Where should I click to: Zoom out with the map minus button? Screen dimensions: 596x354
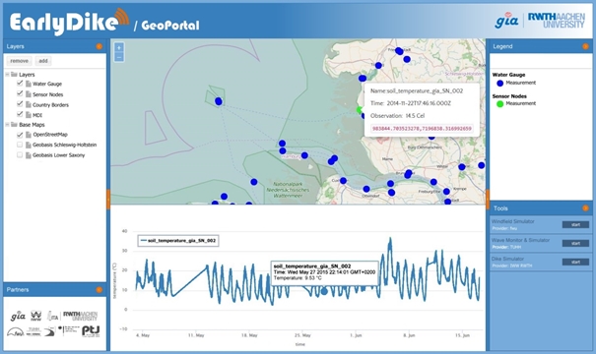(119, 57)
